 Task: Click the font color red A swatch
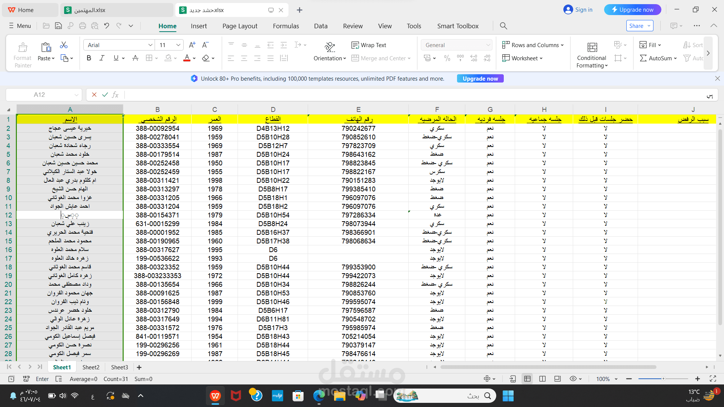pyautogui.click(x=187, y=58)
